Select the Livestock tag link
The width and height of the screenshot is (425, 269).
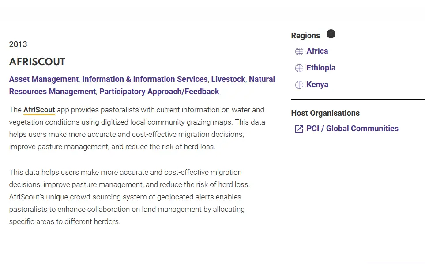(x=228, y=79)
